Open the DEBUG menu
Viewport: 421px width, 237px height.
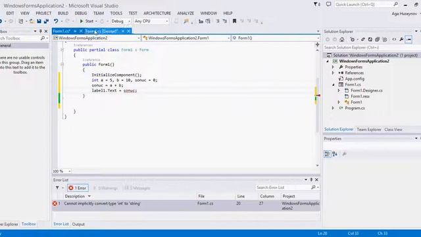(x=80, y=13)
